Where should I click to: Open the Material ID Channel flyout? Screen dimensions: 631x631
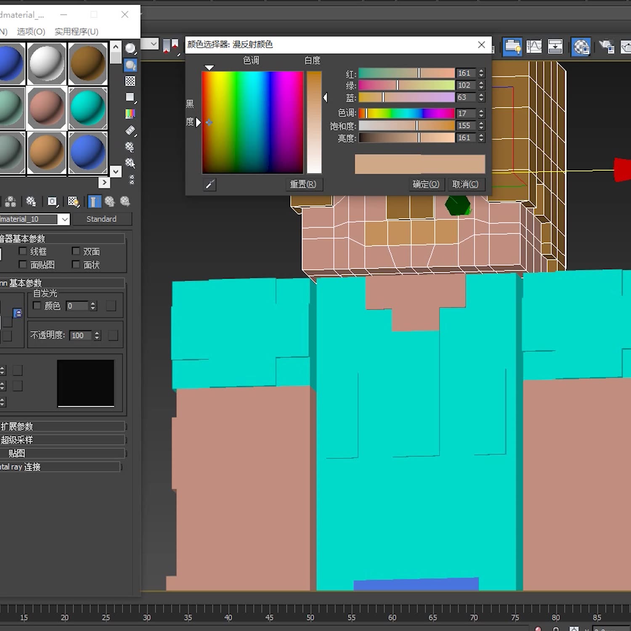pyautogui.click(x=53, y=202)
